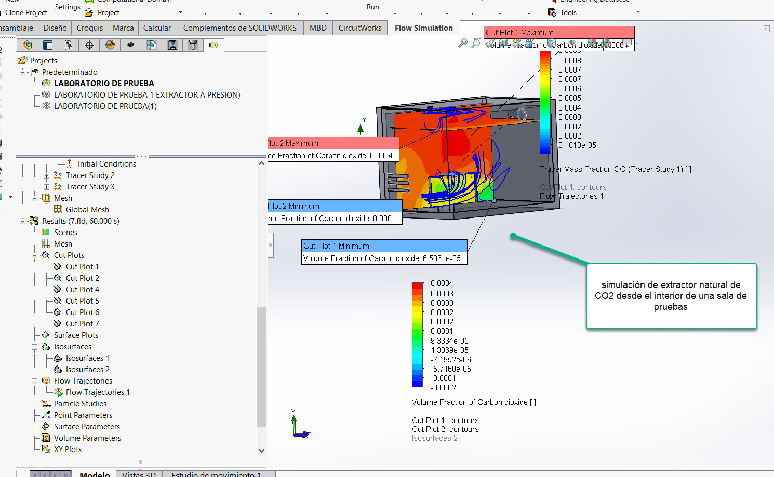The height and width of the screenshot is (477, 774).
Task: Switch to the CircuitWorks ribbon tab
Action: point(360,28)
